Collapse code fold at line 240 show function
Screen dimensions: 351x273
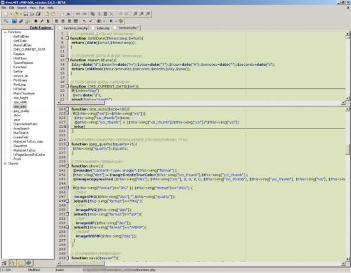tap(67, 166)
